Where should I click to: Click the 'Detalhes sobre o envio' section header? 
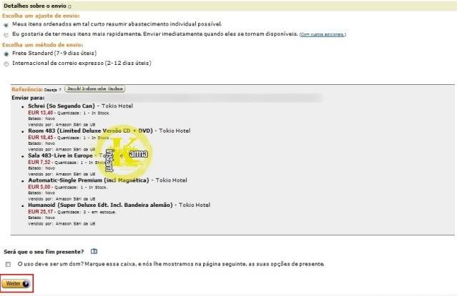tap(35, 6)
